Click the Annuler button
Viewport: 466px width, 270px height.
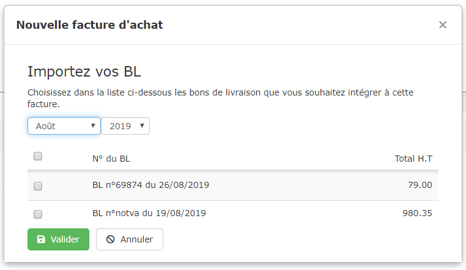(x=130, y=239)
